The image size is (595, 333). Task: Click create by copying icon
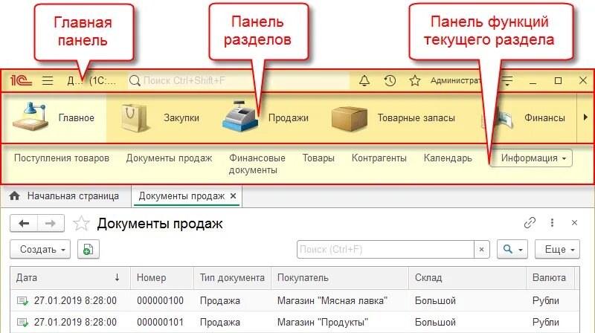coord(89,249)
